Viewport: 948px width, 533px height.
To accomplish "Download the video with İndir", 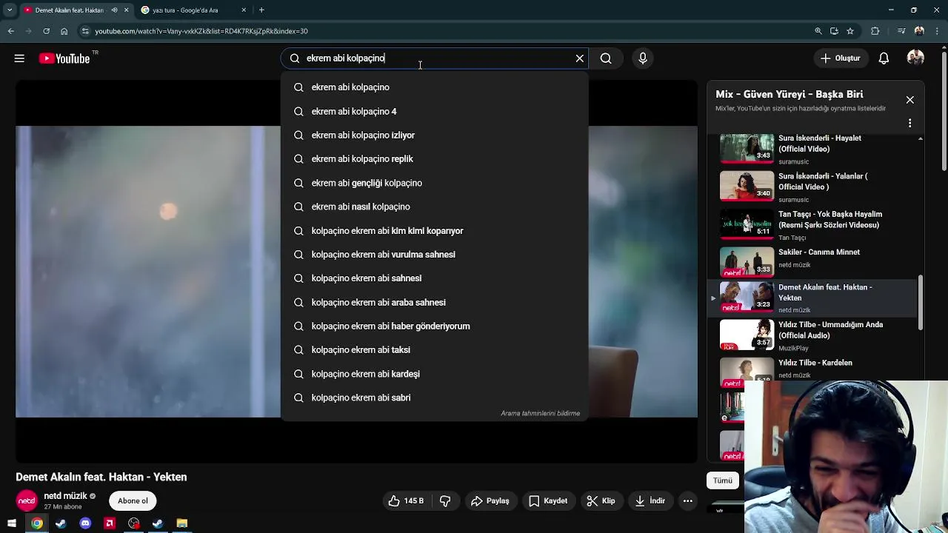I will click(650, 501).
